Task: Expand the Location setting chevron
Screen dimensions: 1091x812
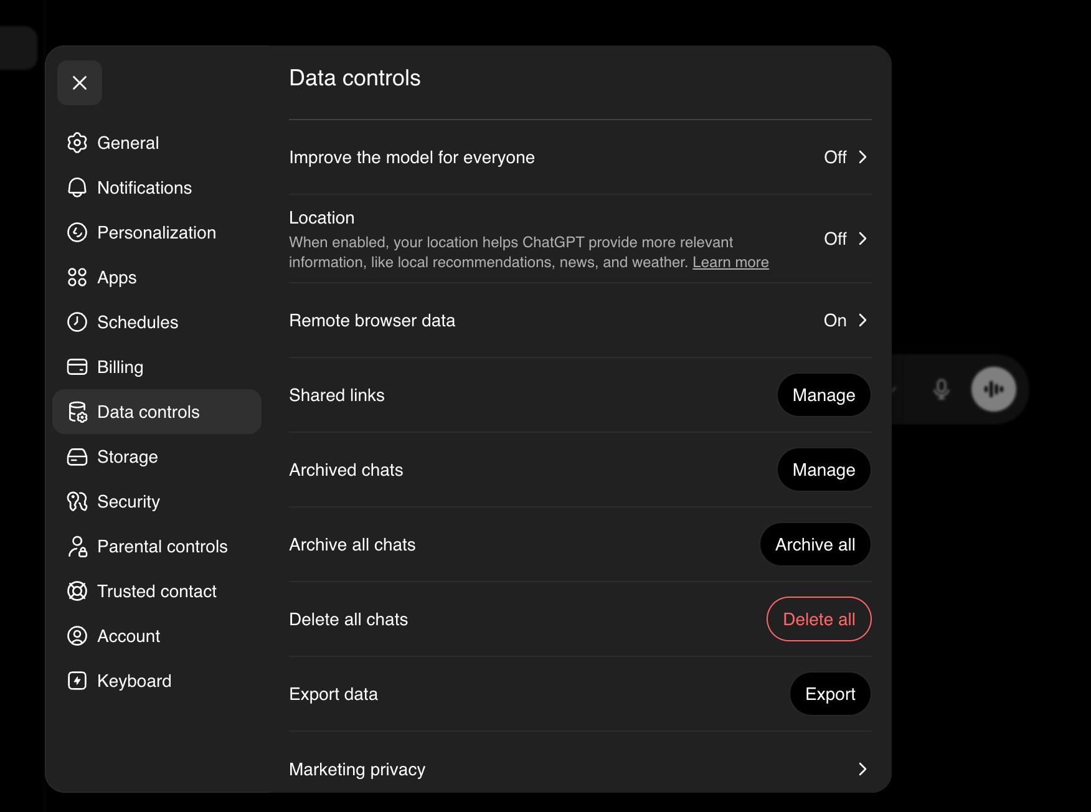Action: pyautogui.click(x=862, y=238)
